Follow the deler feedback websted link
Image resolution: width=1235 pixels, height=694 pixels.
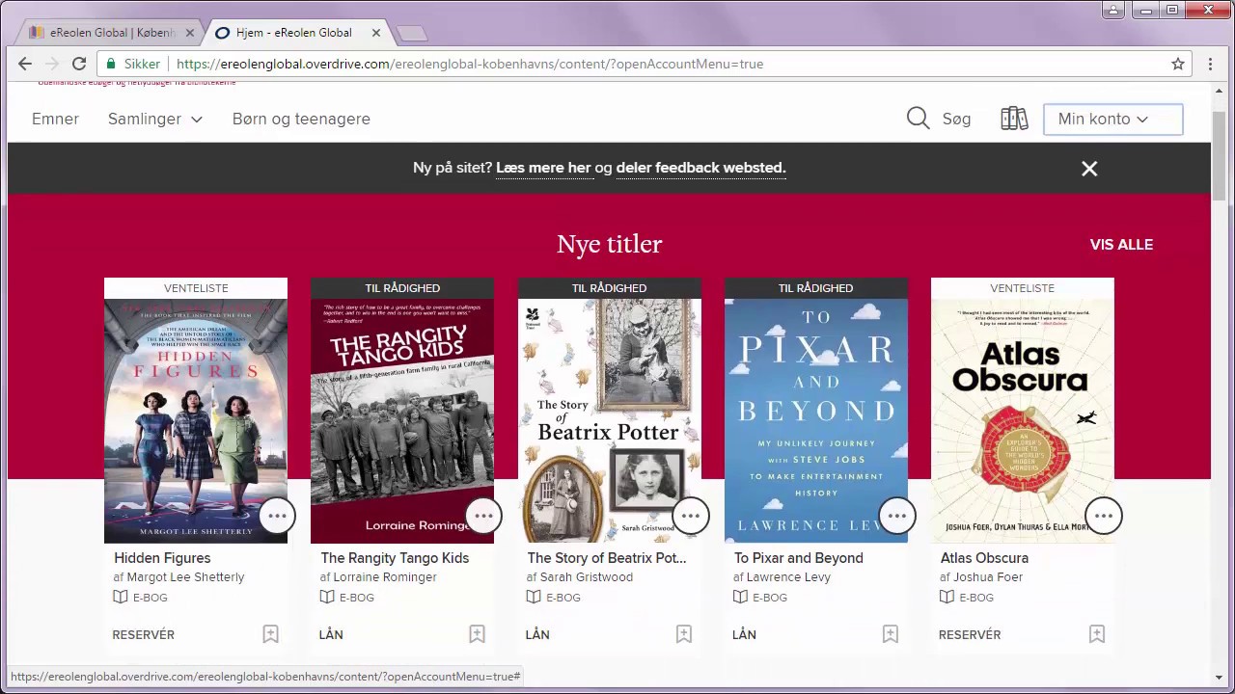pyautogui.click(x=700, y=168)
